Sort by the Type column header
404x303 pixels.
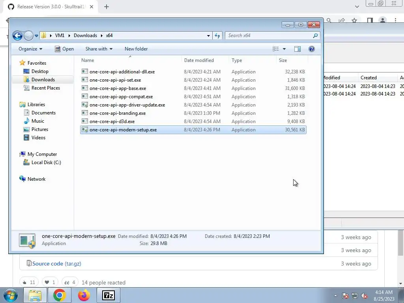click(x=252, y=60)
